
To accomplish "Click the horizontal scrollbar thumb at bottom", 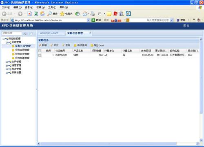I will coord(109,143).
